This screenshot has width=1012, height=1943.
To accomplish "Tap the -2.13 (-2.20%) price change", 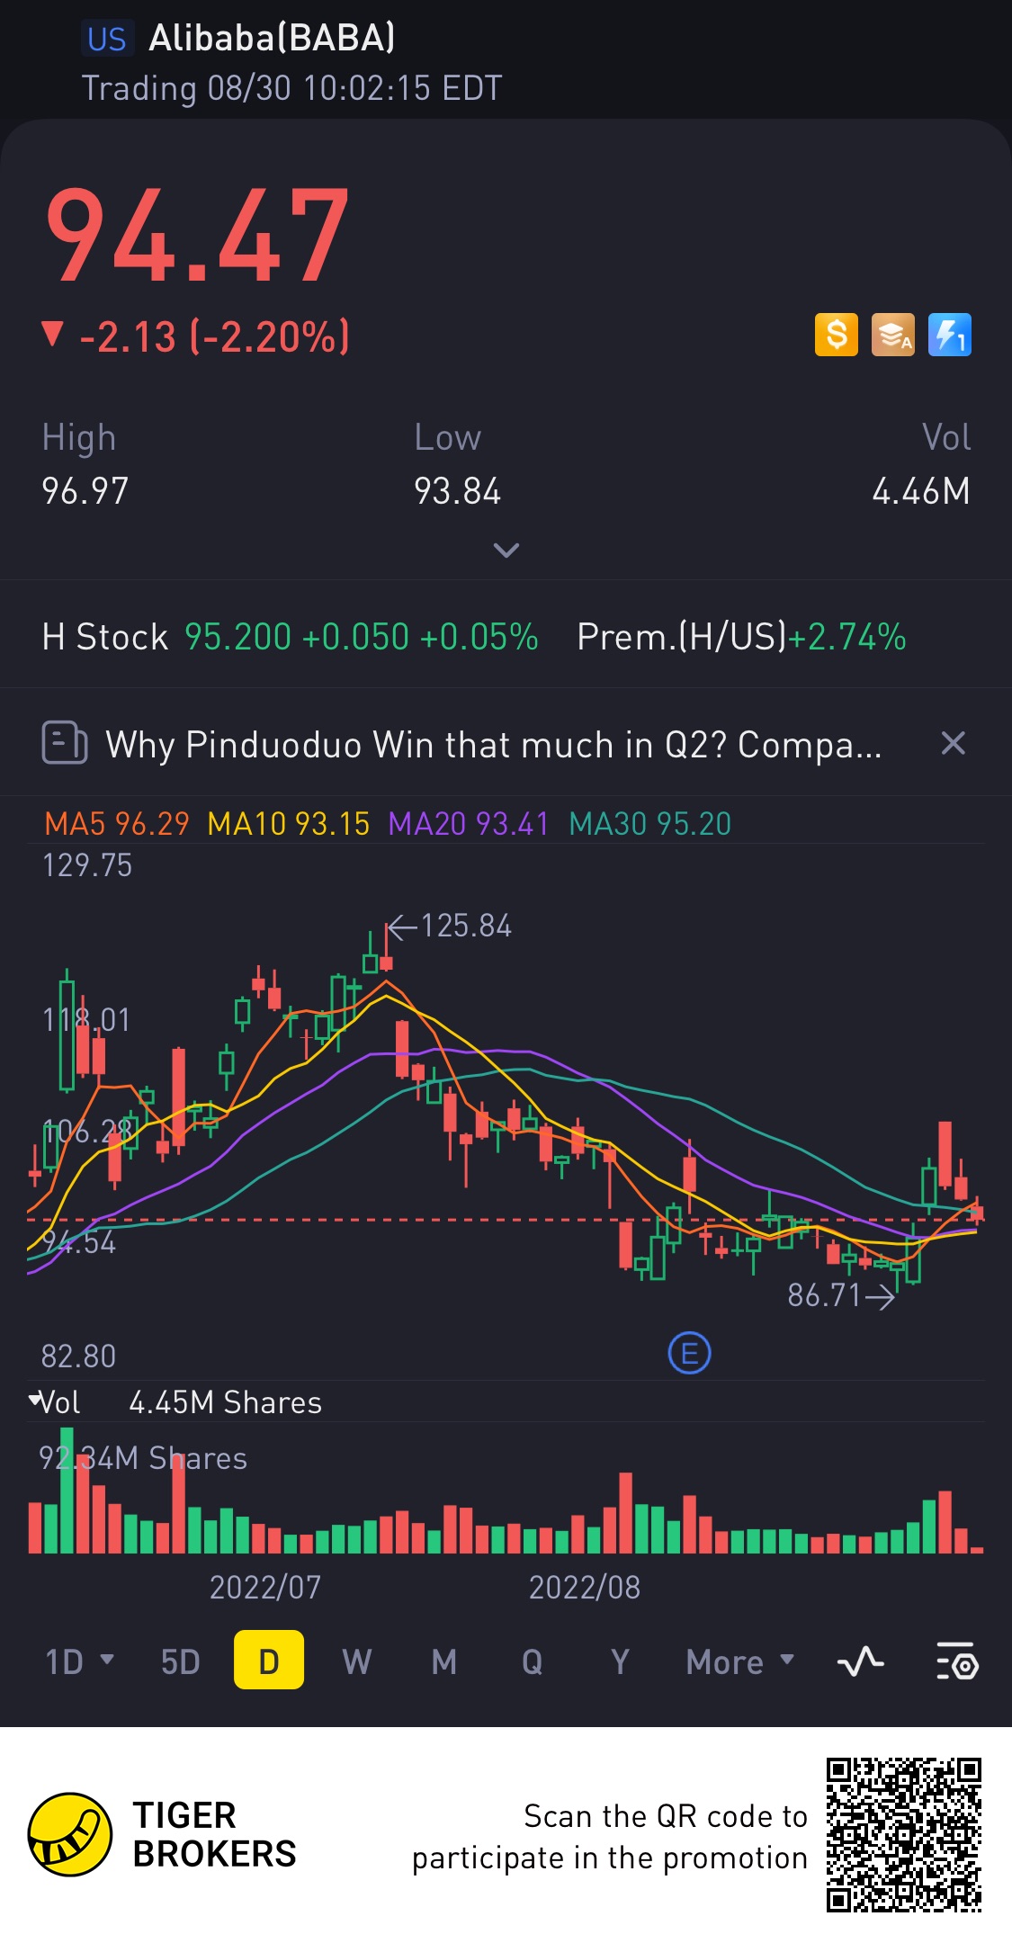I will (x=215, y=337).
